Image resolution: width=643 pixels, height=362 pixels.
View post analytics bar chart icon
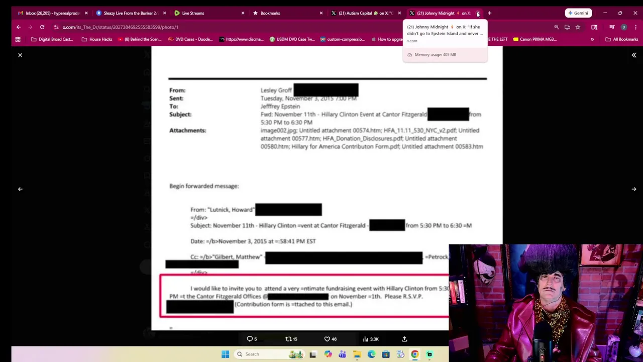tap(366, 339)
